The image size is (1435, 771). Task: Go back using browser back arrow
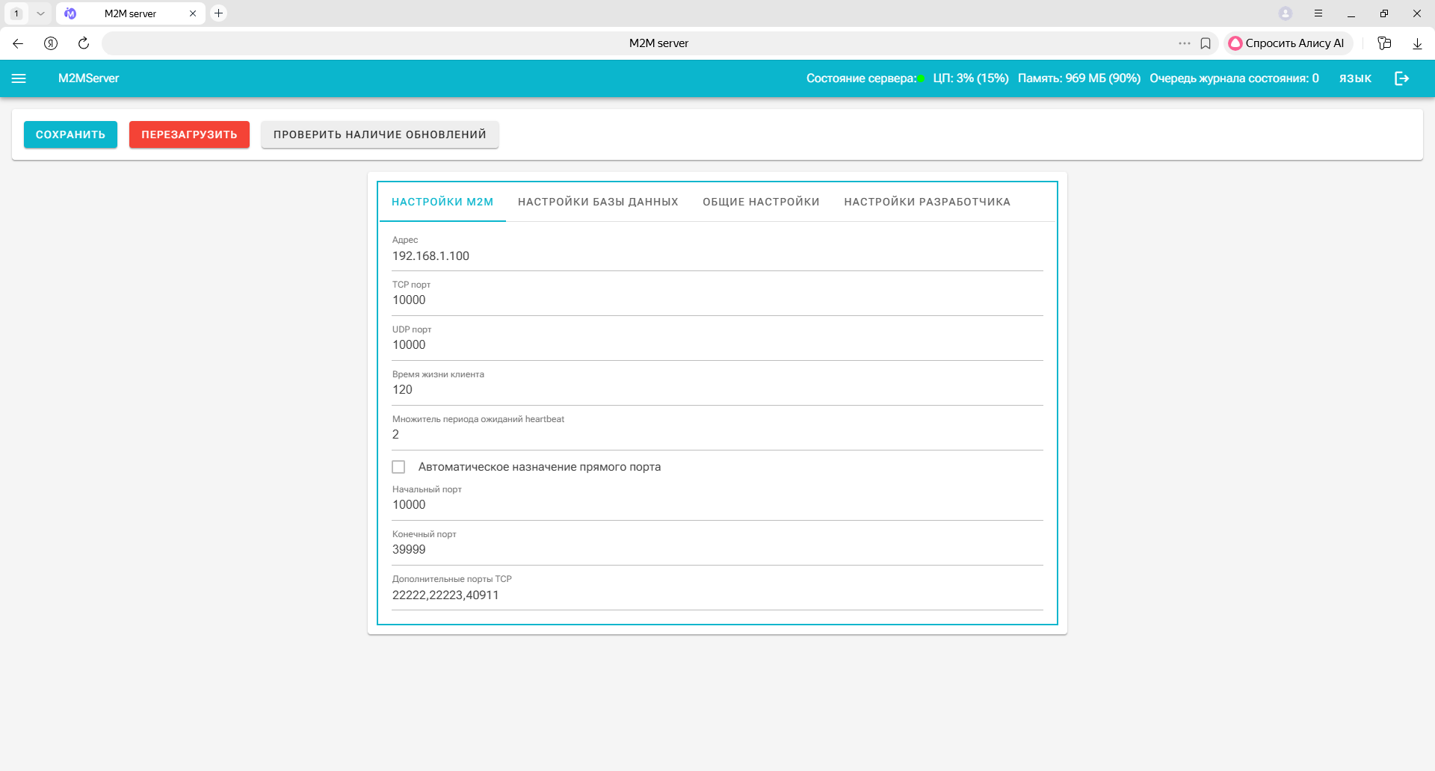click(x=18, y=43)
